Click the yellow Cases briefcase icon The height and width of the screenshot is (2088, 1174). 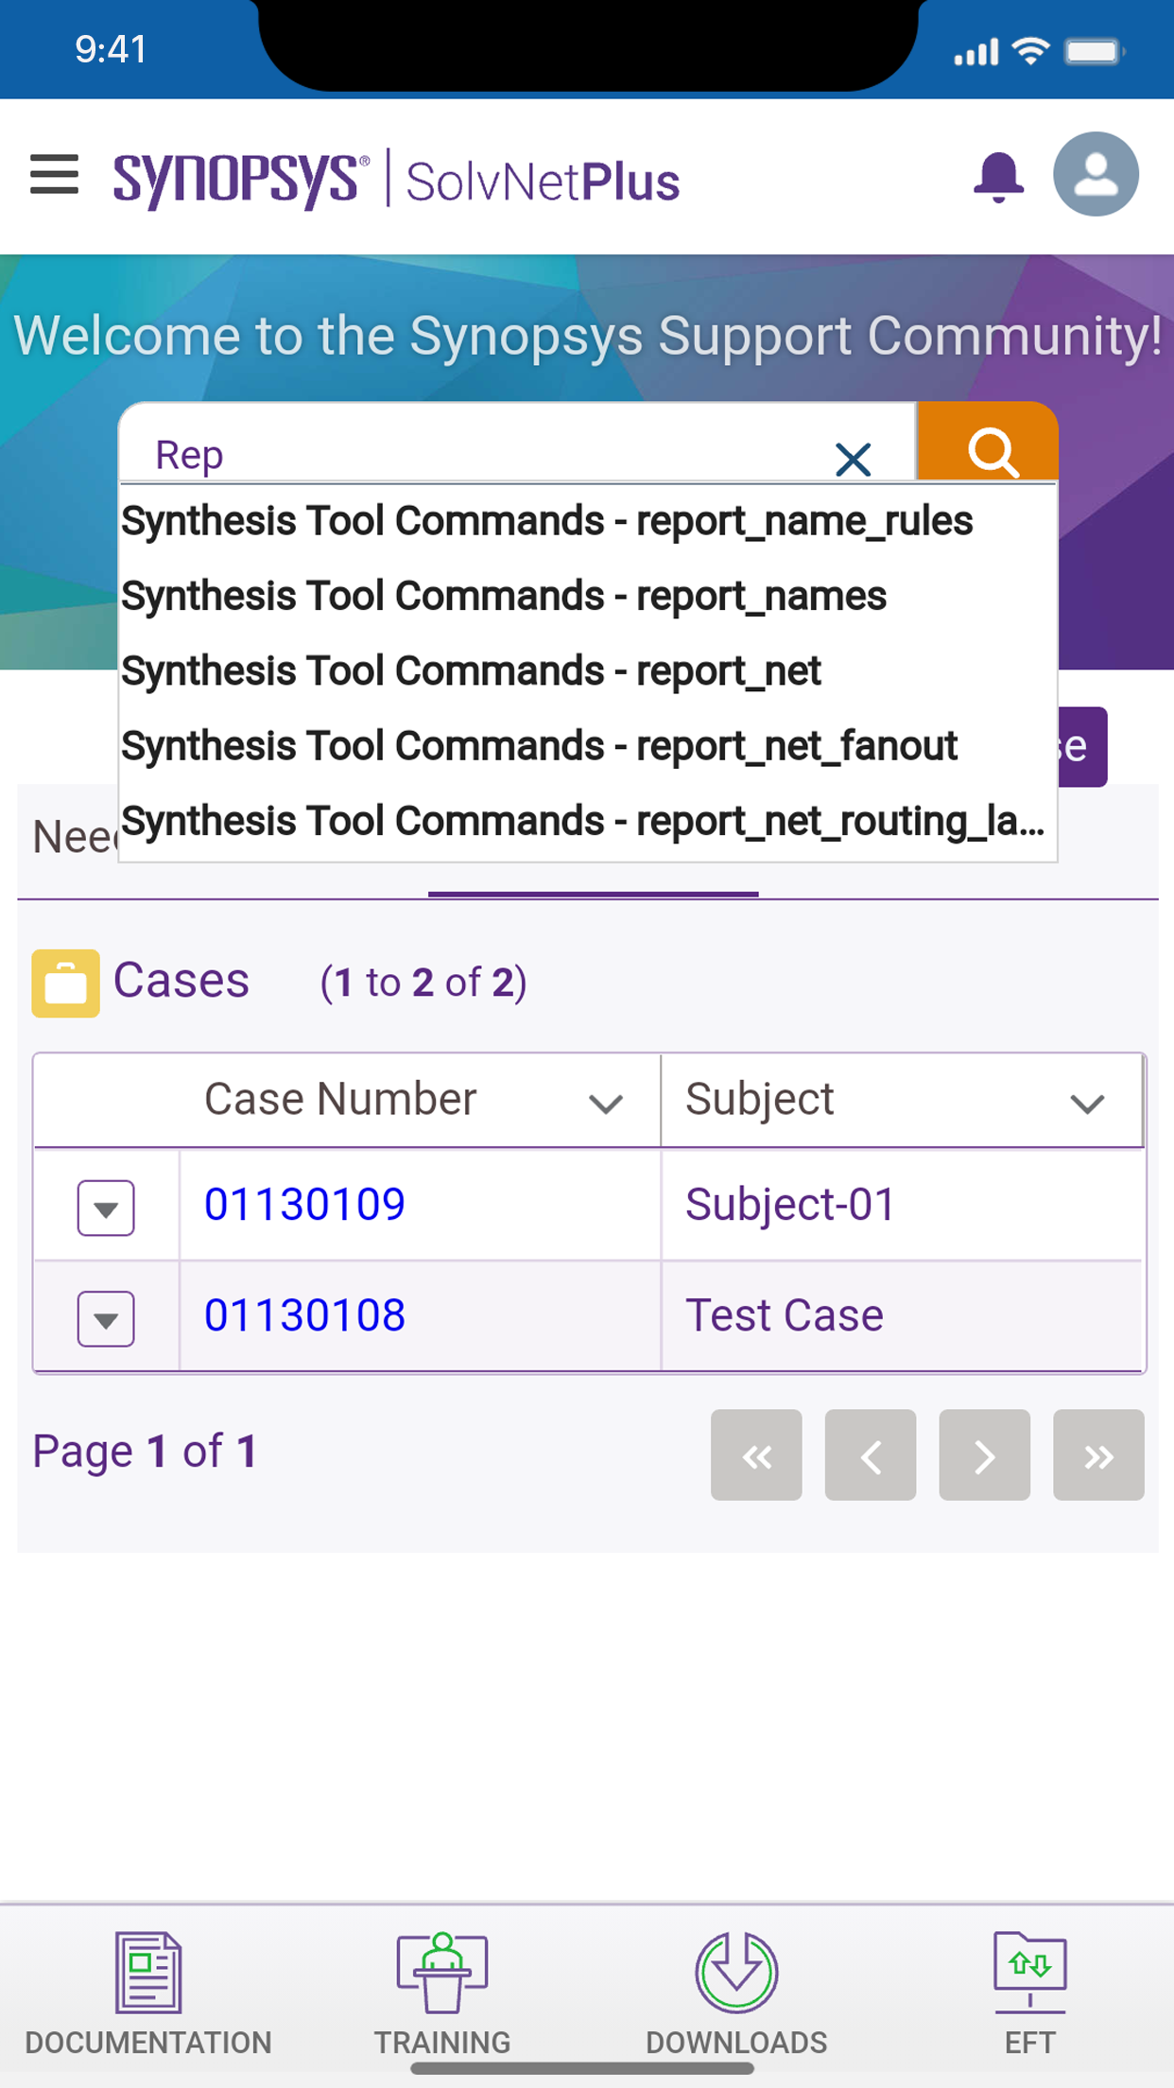[x=65, y=983]
